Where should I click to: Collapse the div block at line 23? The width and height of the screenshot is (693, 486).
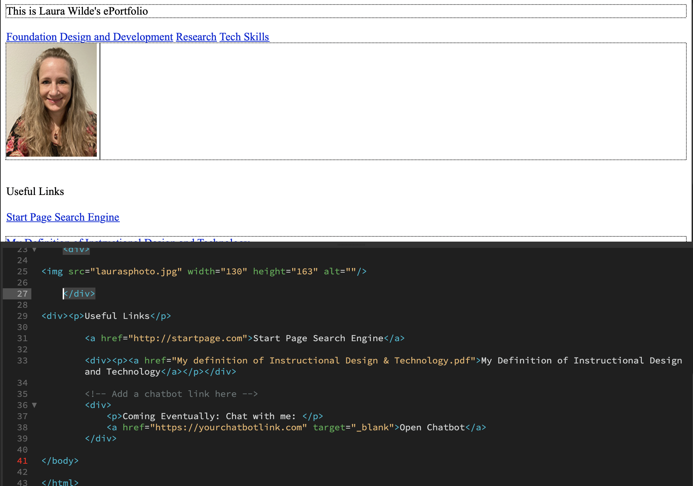pos(34,250)
